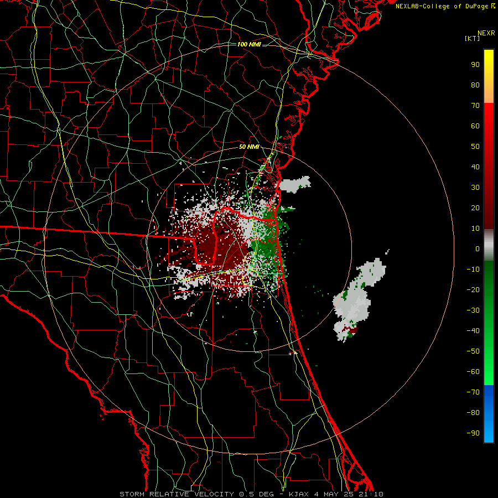Click the -80 value on velocity scale
The width and height of the screenshot is (498, 498).
(473, 413)
